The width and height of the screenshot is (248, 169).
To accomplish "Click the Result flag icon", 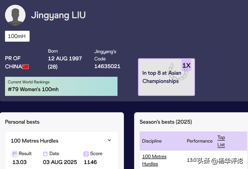I will (x=15, y=153).
